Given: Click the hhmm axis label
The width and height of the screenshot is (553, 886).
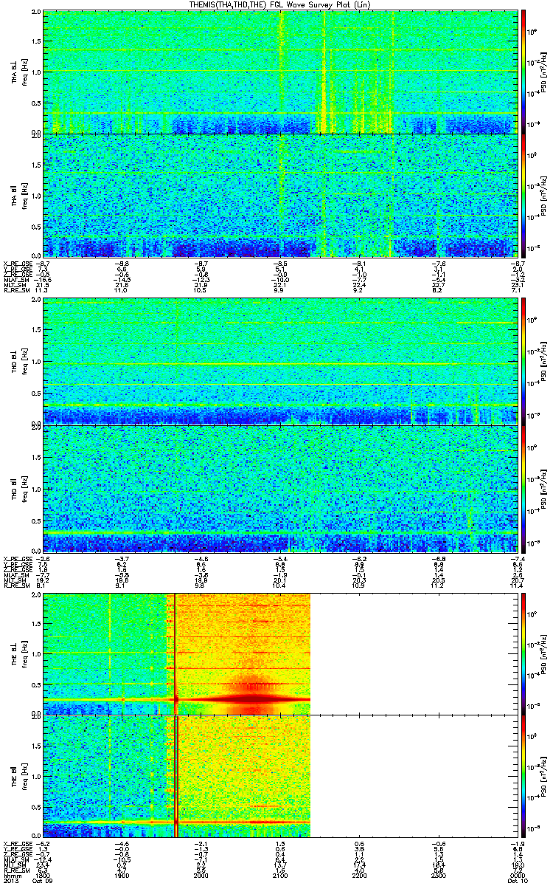Looking at the screenshot, I should coord(12,874).
